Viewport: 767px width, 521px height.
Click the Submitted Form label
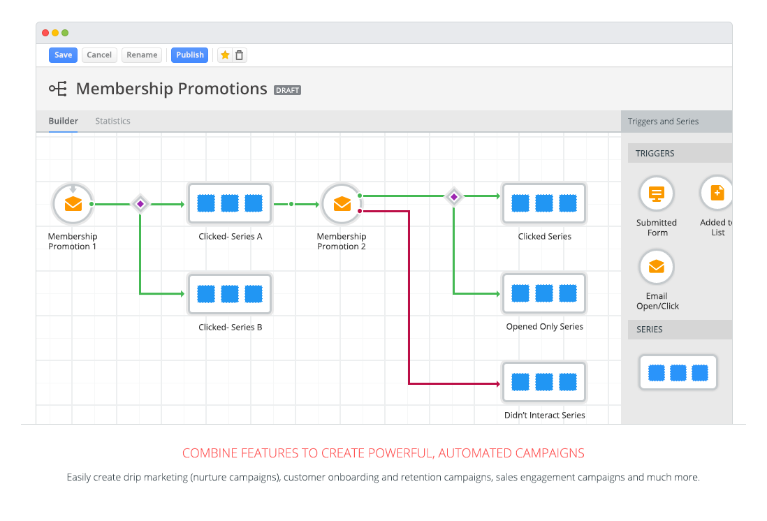pyautogui.click(x=657, y=228)
